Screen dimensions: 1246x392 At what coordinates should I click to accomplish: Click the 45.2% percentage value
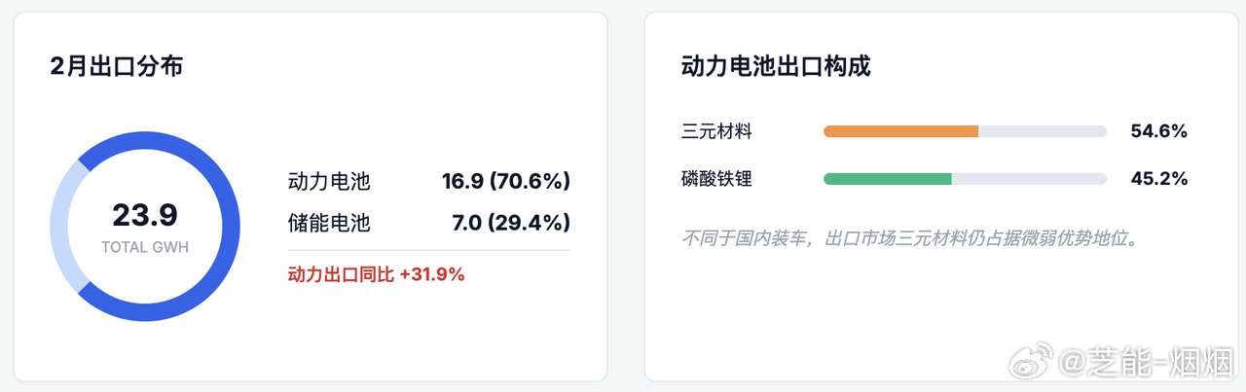1158,179
